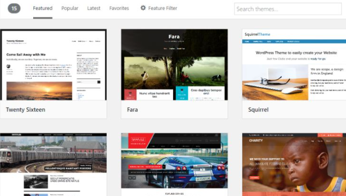Focus the Search themes input field

click(x=288, y=9)
